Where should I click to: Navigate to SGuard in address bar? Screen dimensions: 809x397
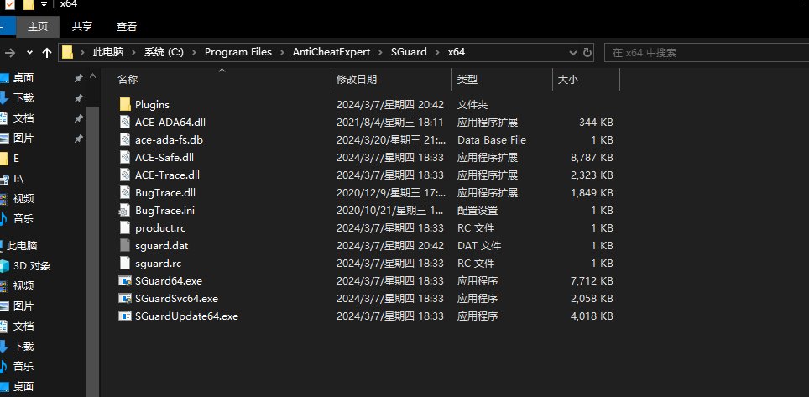[409, 52]
